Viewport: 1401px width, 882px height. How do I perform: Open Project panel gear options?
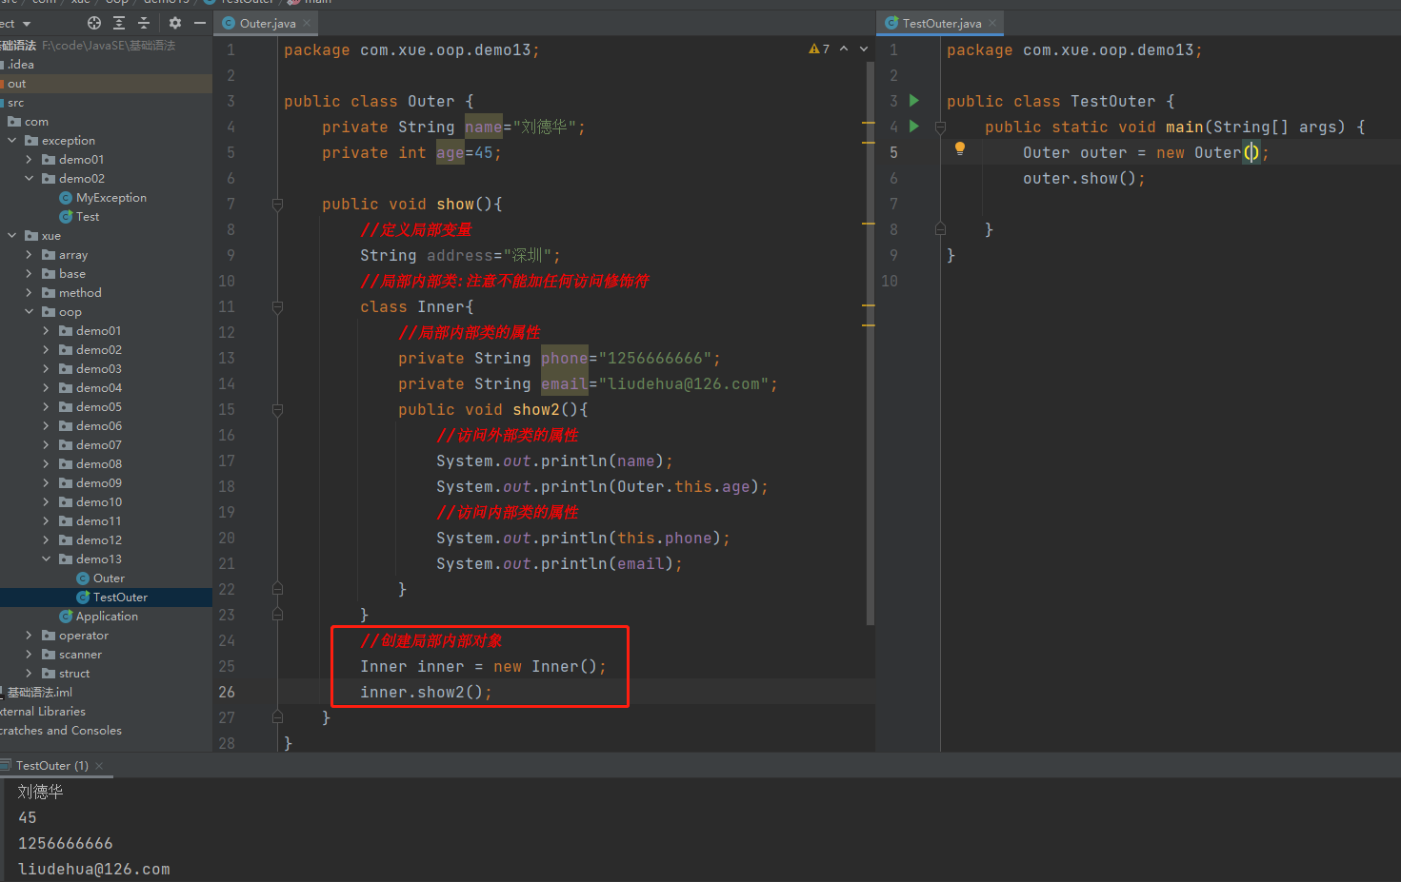click(175, 23)
